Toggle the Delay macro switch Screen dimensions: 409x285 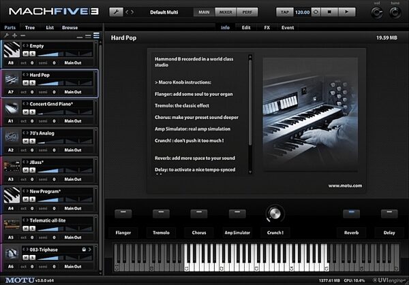389,214
